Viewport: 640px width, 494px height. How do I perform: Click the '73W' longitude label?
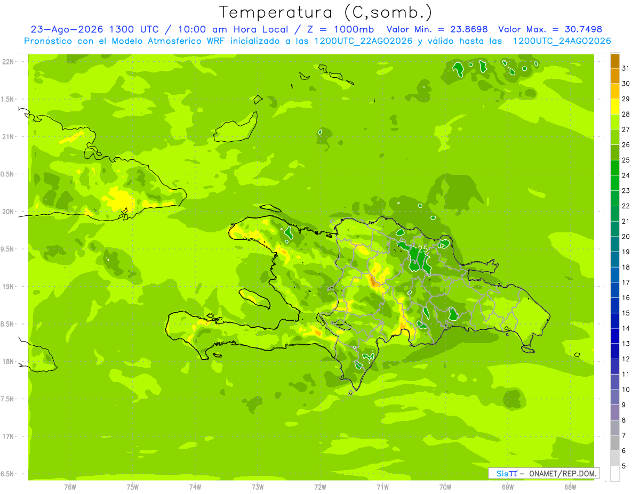(258, 488)
